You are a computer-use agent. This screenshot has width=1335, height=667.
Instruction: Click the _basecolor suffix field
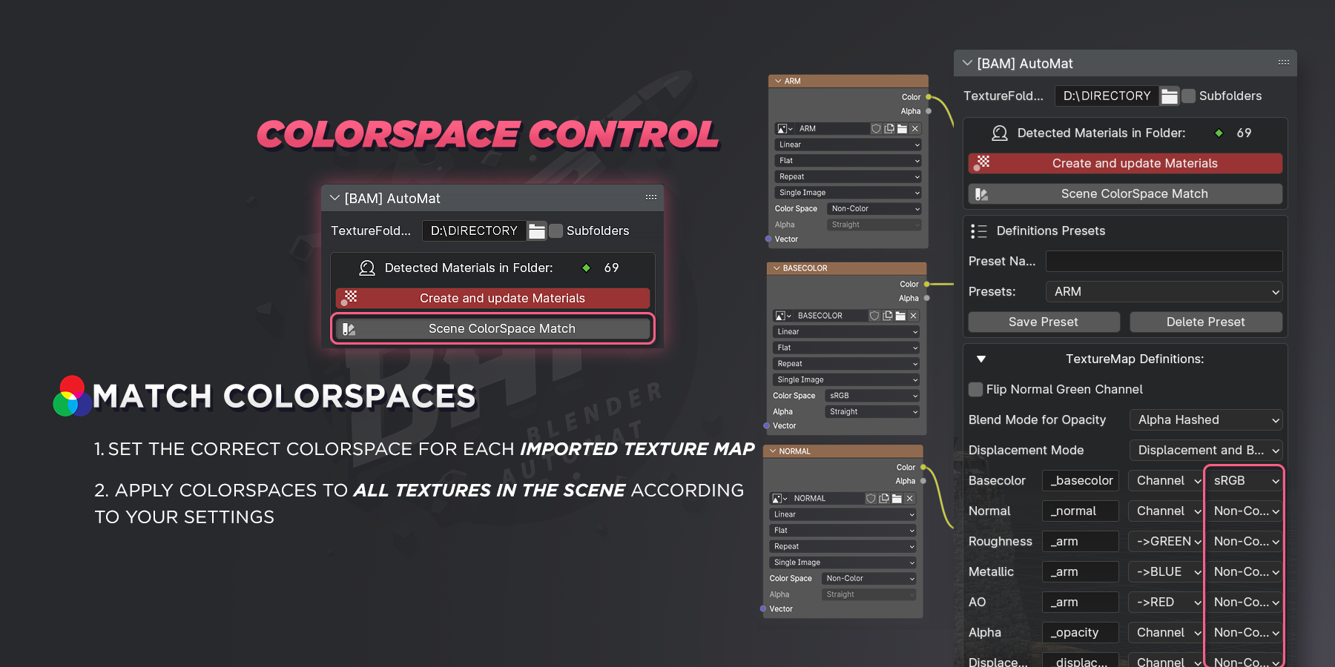pos(1081,481)
